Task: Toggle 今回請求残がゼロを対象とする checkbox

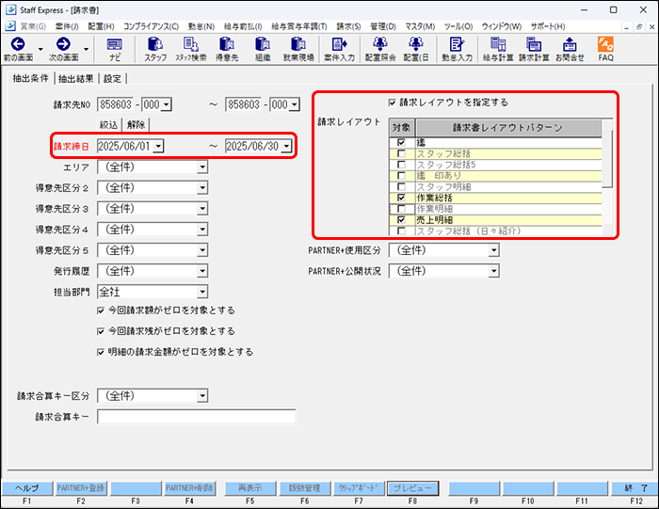Action: pyautogui.click(x=101, y=331)
